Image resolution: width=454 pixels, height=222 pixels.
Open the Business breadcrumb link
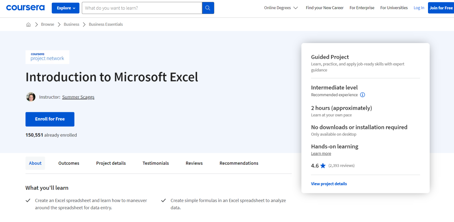coord(71,24)
